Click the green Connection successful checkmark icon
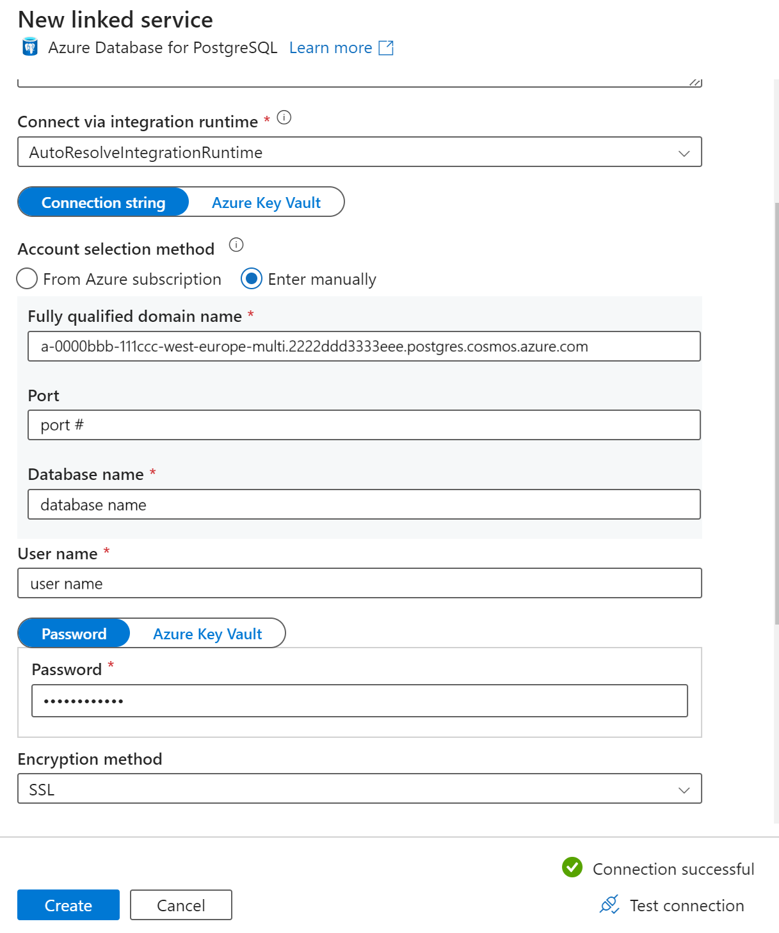 coord(572,868)
